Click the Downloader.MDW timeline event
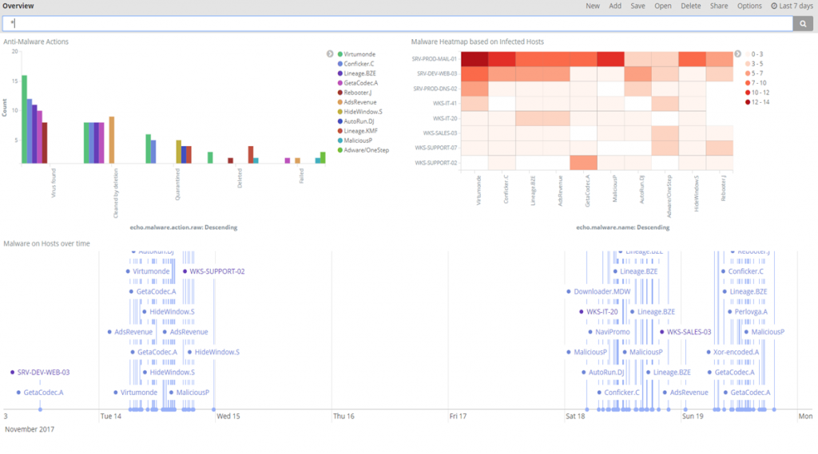The image size is (818, 454). [570, 291]
